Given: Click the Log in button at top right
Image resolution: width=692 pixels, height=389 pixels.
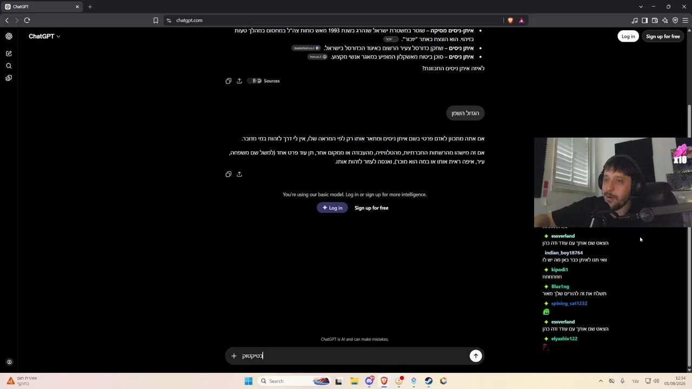Looking at the screenshot, I should coord(628,36).
